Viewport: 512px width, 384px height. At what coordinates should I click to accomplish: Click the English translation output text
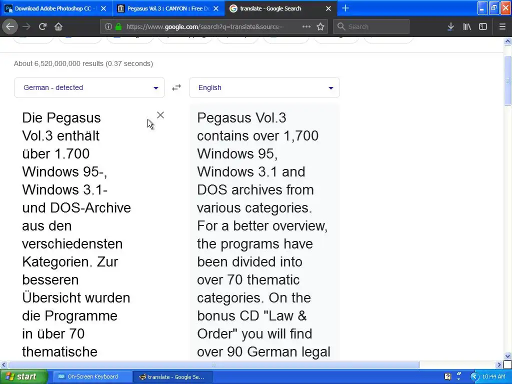pos(264,234)
